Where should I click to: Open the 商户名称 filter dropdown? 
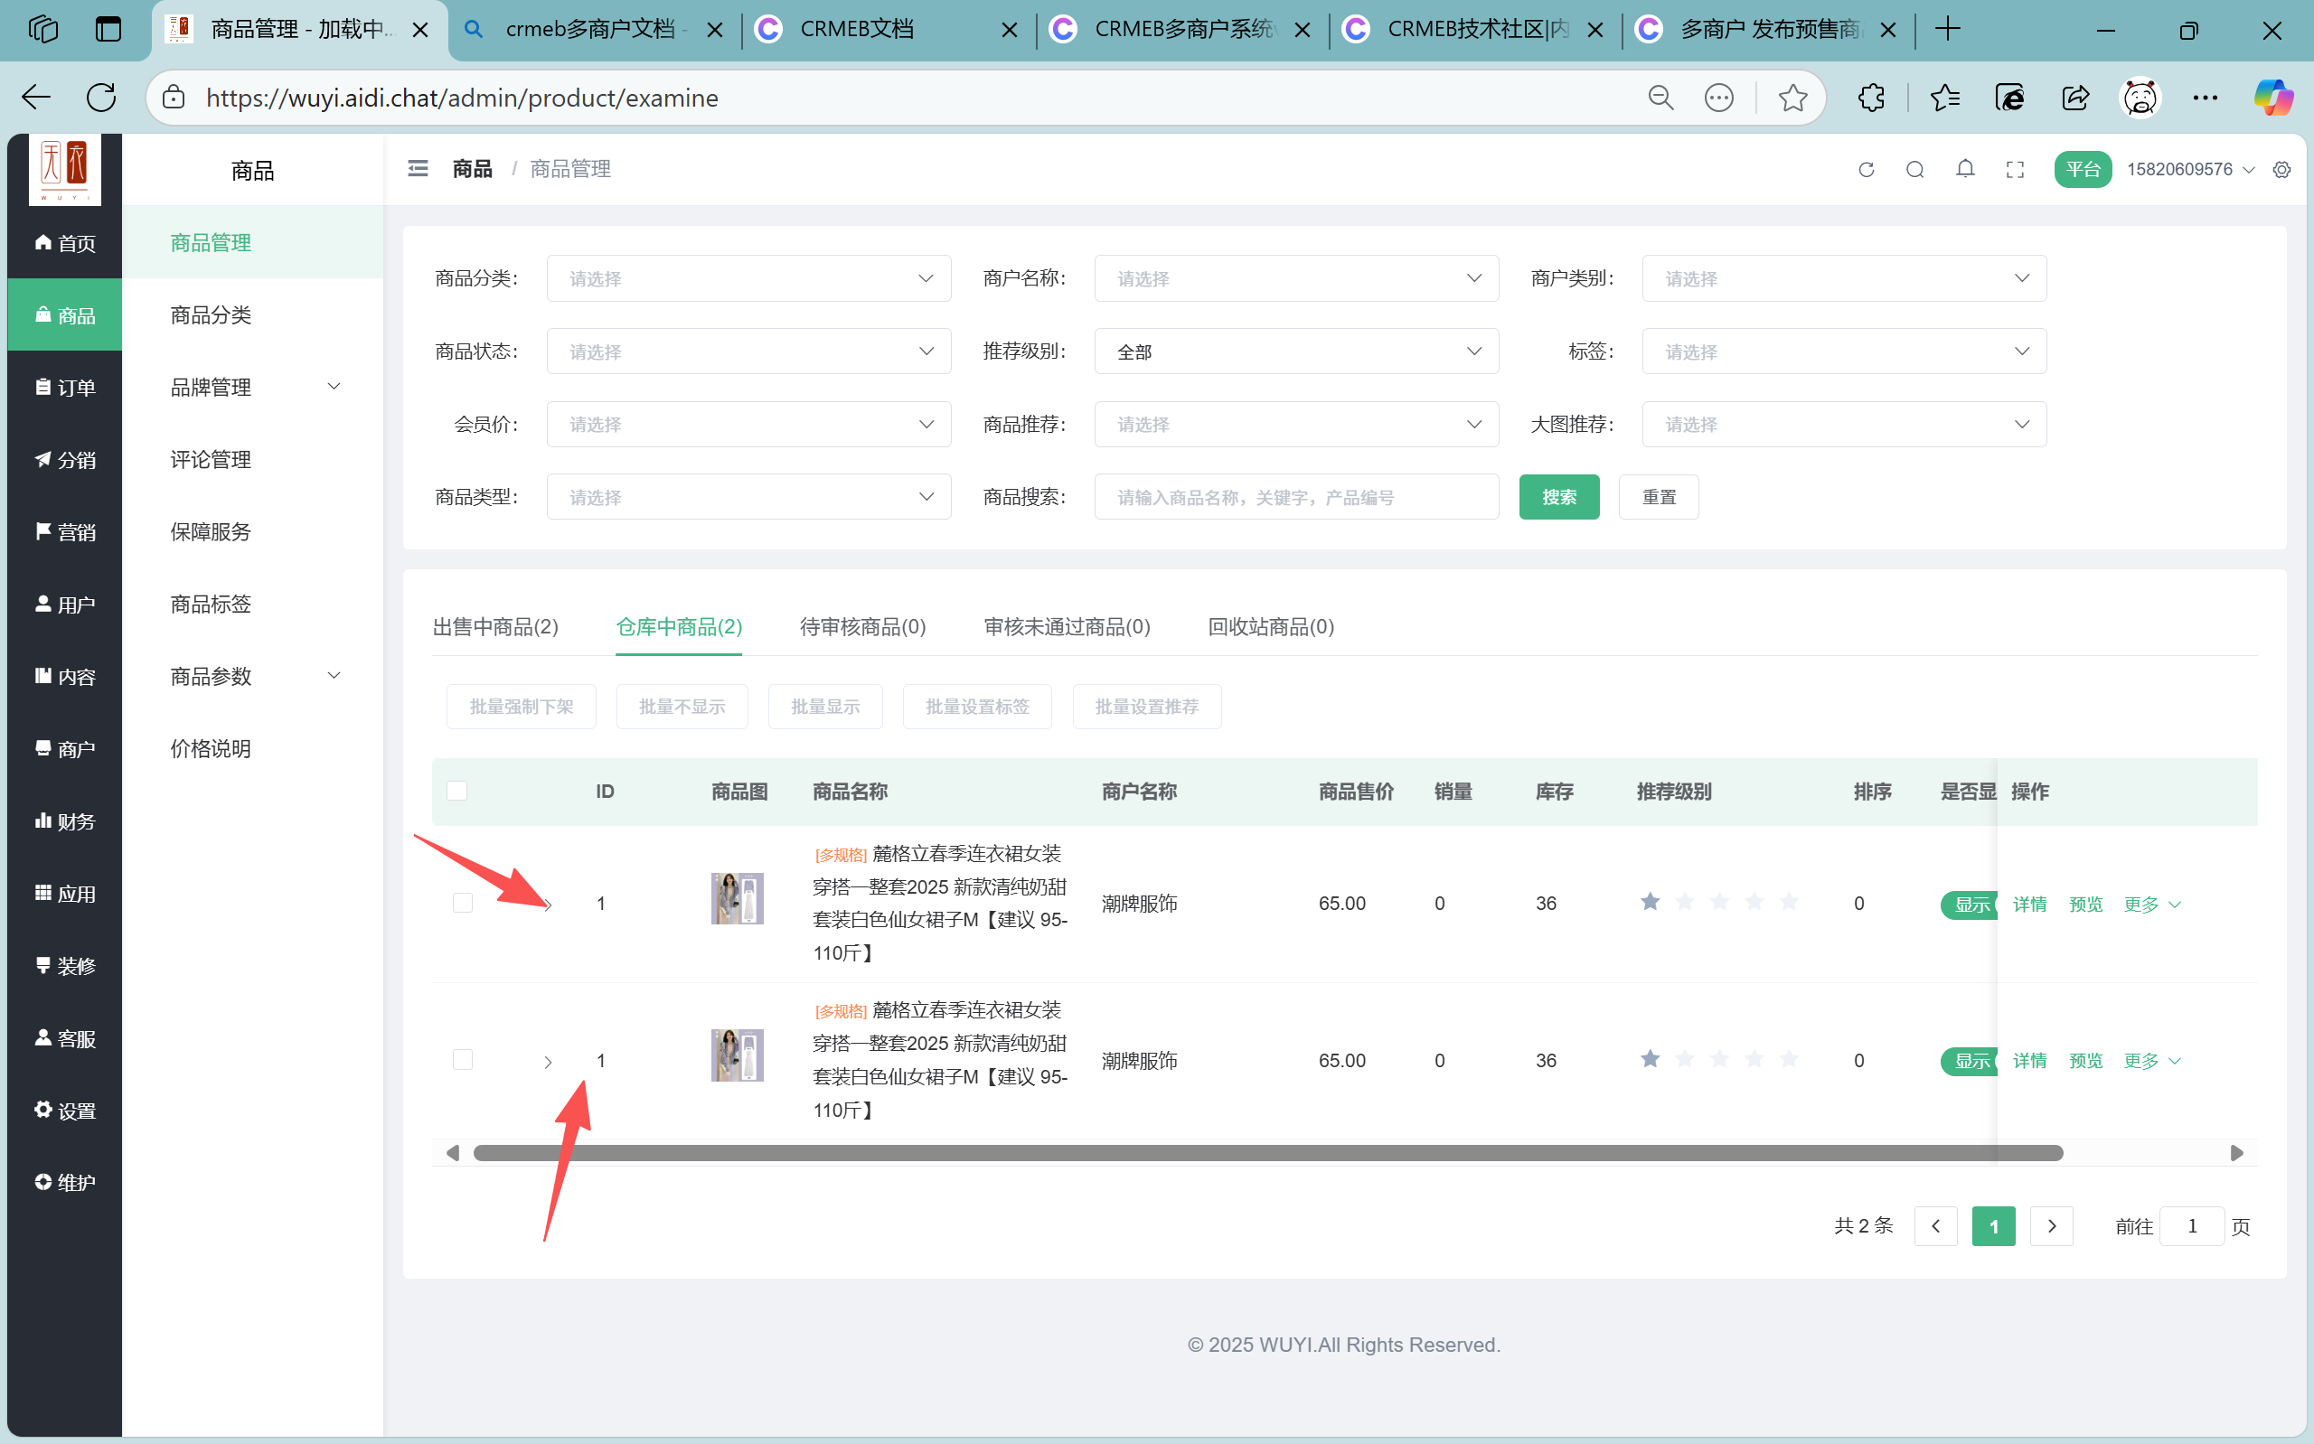click(x=1296, y=279)
